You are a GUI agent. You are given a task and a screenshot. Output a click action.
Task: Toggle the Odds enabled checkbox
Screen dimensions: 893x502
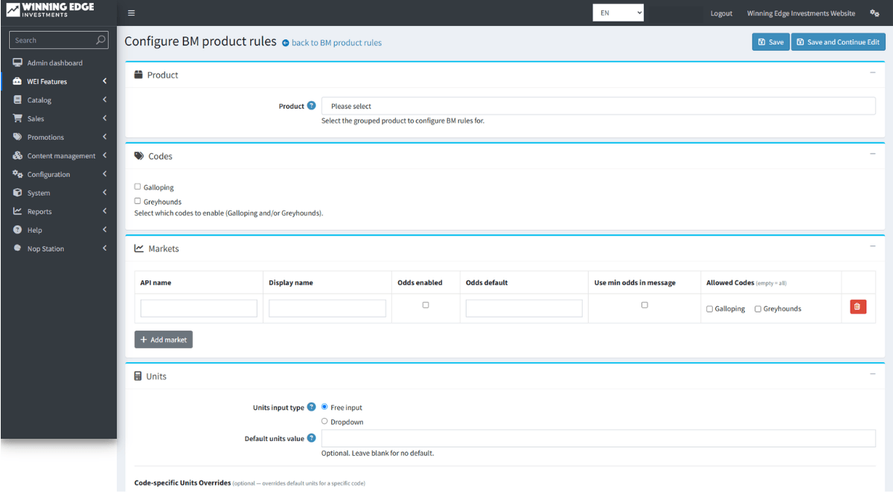click(426, 305)
